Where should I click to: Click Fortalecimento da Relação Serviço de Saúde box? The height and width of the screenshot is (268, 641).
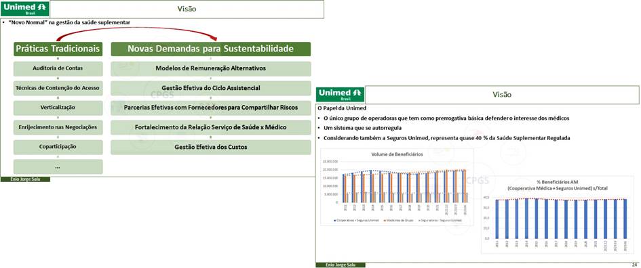click(x=210, y=127)
